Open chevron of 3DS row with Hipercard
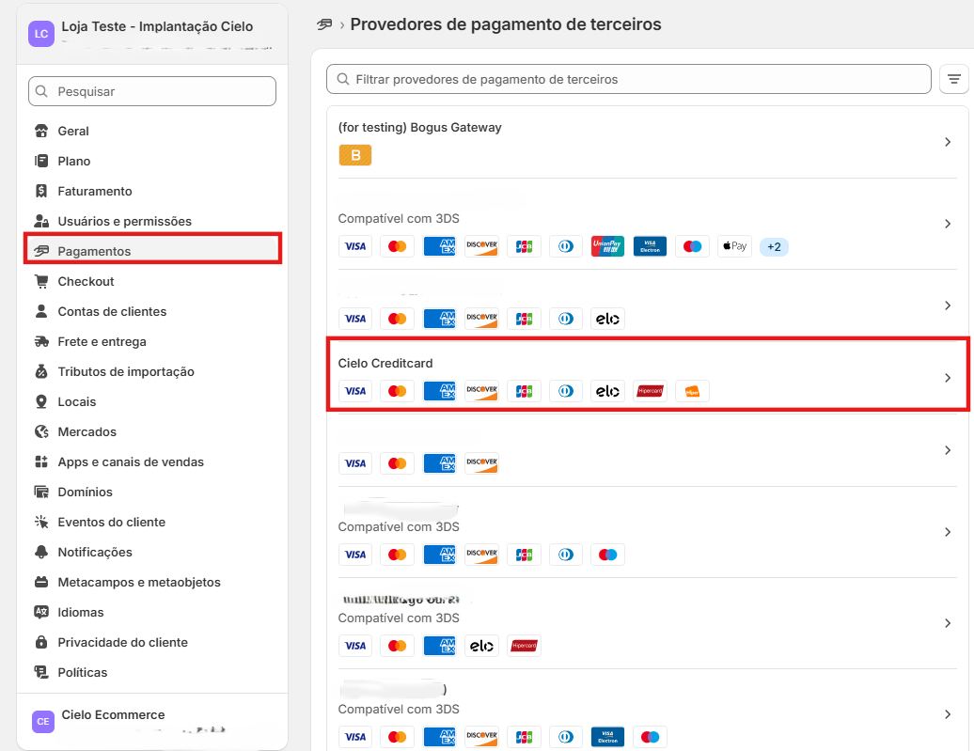 948,623
